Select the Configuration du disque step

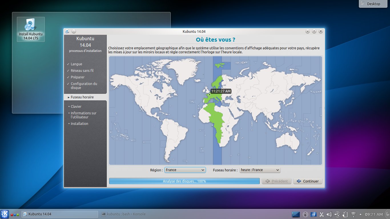coord(84,86)
